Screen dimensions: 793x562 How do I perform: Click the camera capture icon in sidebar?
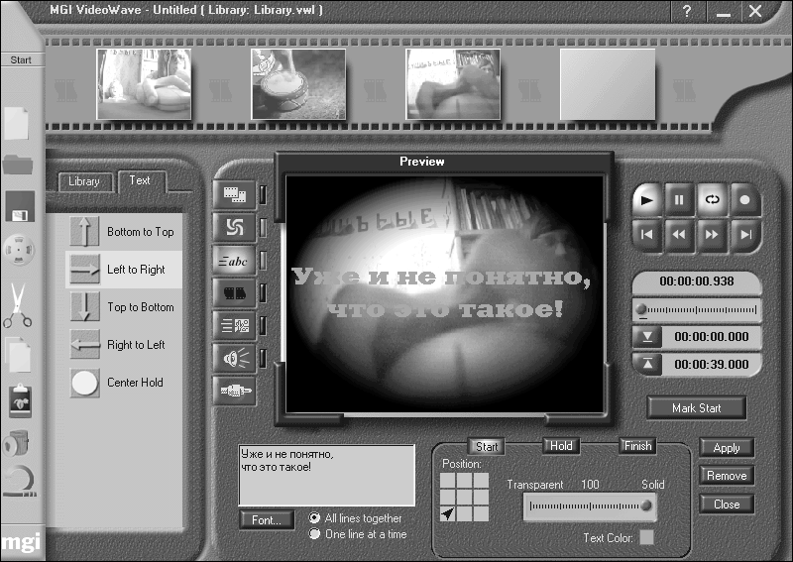(x=17, y=443)
